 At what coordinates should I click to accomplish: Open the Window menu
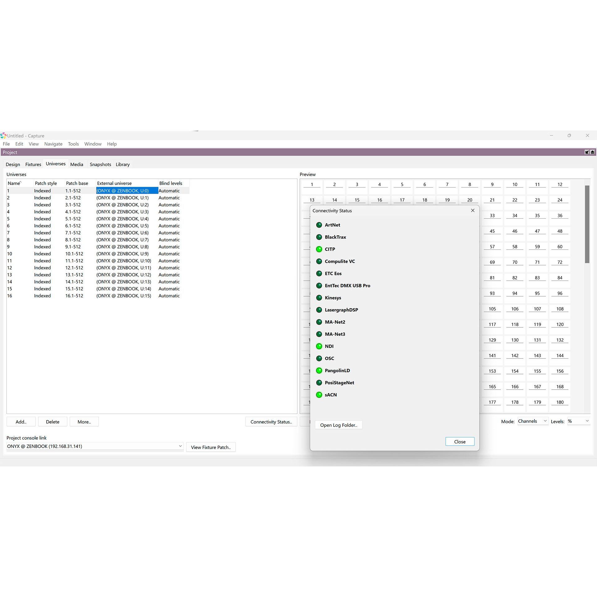pos(93,144)
